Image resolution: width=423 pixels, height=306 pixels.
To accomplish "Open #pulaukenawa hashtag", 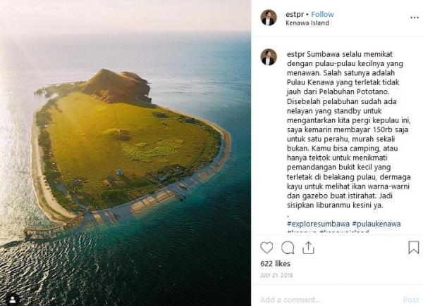I will (x=376, y=224).
